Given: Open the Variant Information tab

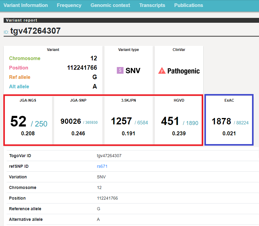Looking at the screenshot, I should (x=26, y=5).
